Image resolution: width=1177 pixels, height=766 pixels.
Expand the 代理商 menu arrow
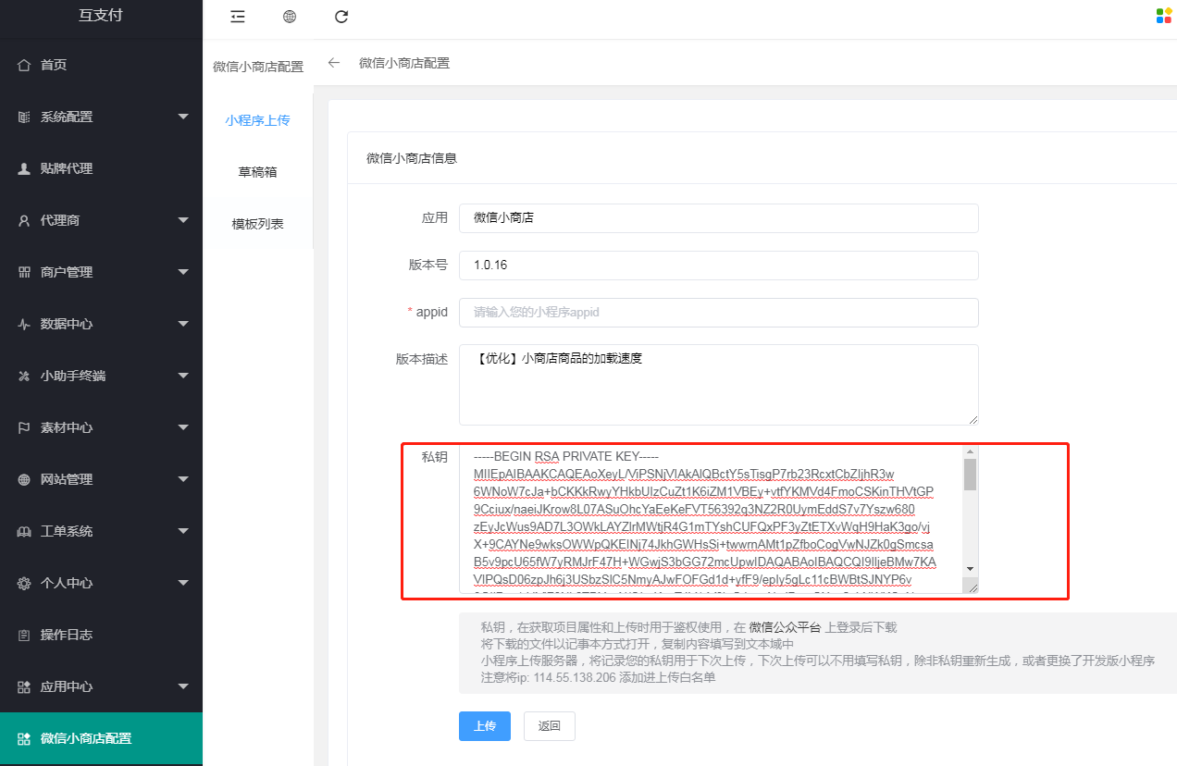183,220
